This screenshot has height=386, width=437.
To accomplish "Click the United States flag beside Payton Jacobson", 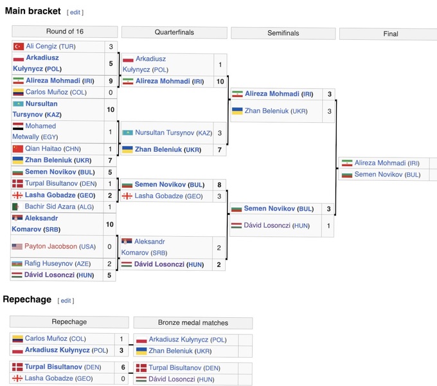I will click(19, 246).
